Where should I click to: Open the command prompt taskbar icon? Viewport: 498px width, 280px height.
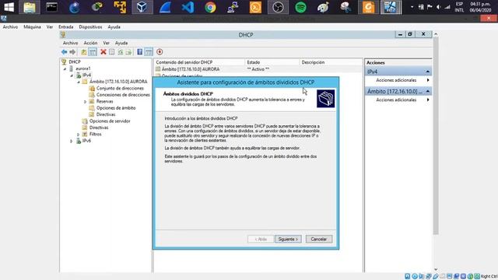(52, 7)
